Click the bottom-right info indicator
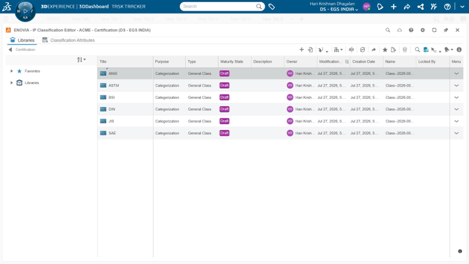The image size is (469, 264). tap(460, 251)
